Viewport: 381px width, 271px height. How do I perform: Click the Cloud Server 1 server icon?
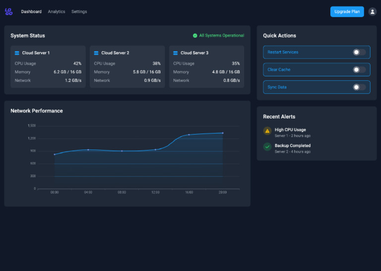pyautogui.click(x=17, y=53)
